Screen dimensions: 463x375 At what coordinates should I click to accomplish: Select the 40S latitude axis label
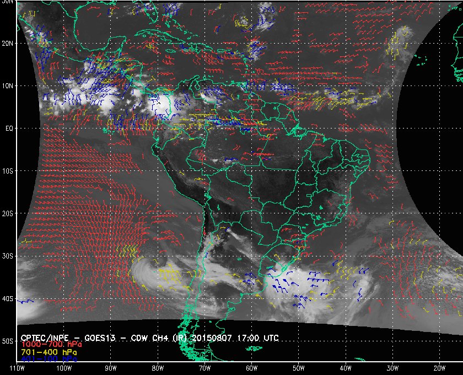pyautogui.click(x=8, y=299)
